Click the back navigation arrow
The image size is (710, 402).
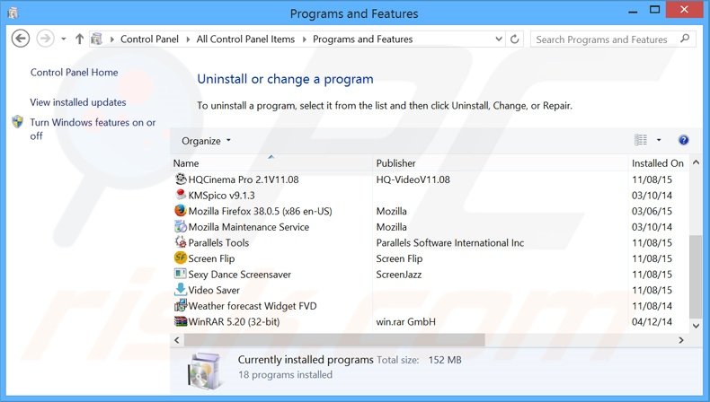pos(21,39)
